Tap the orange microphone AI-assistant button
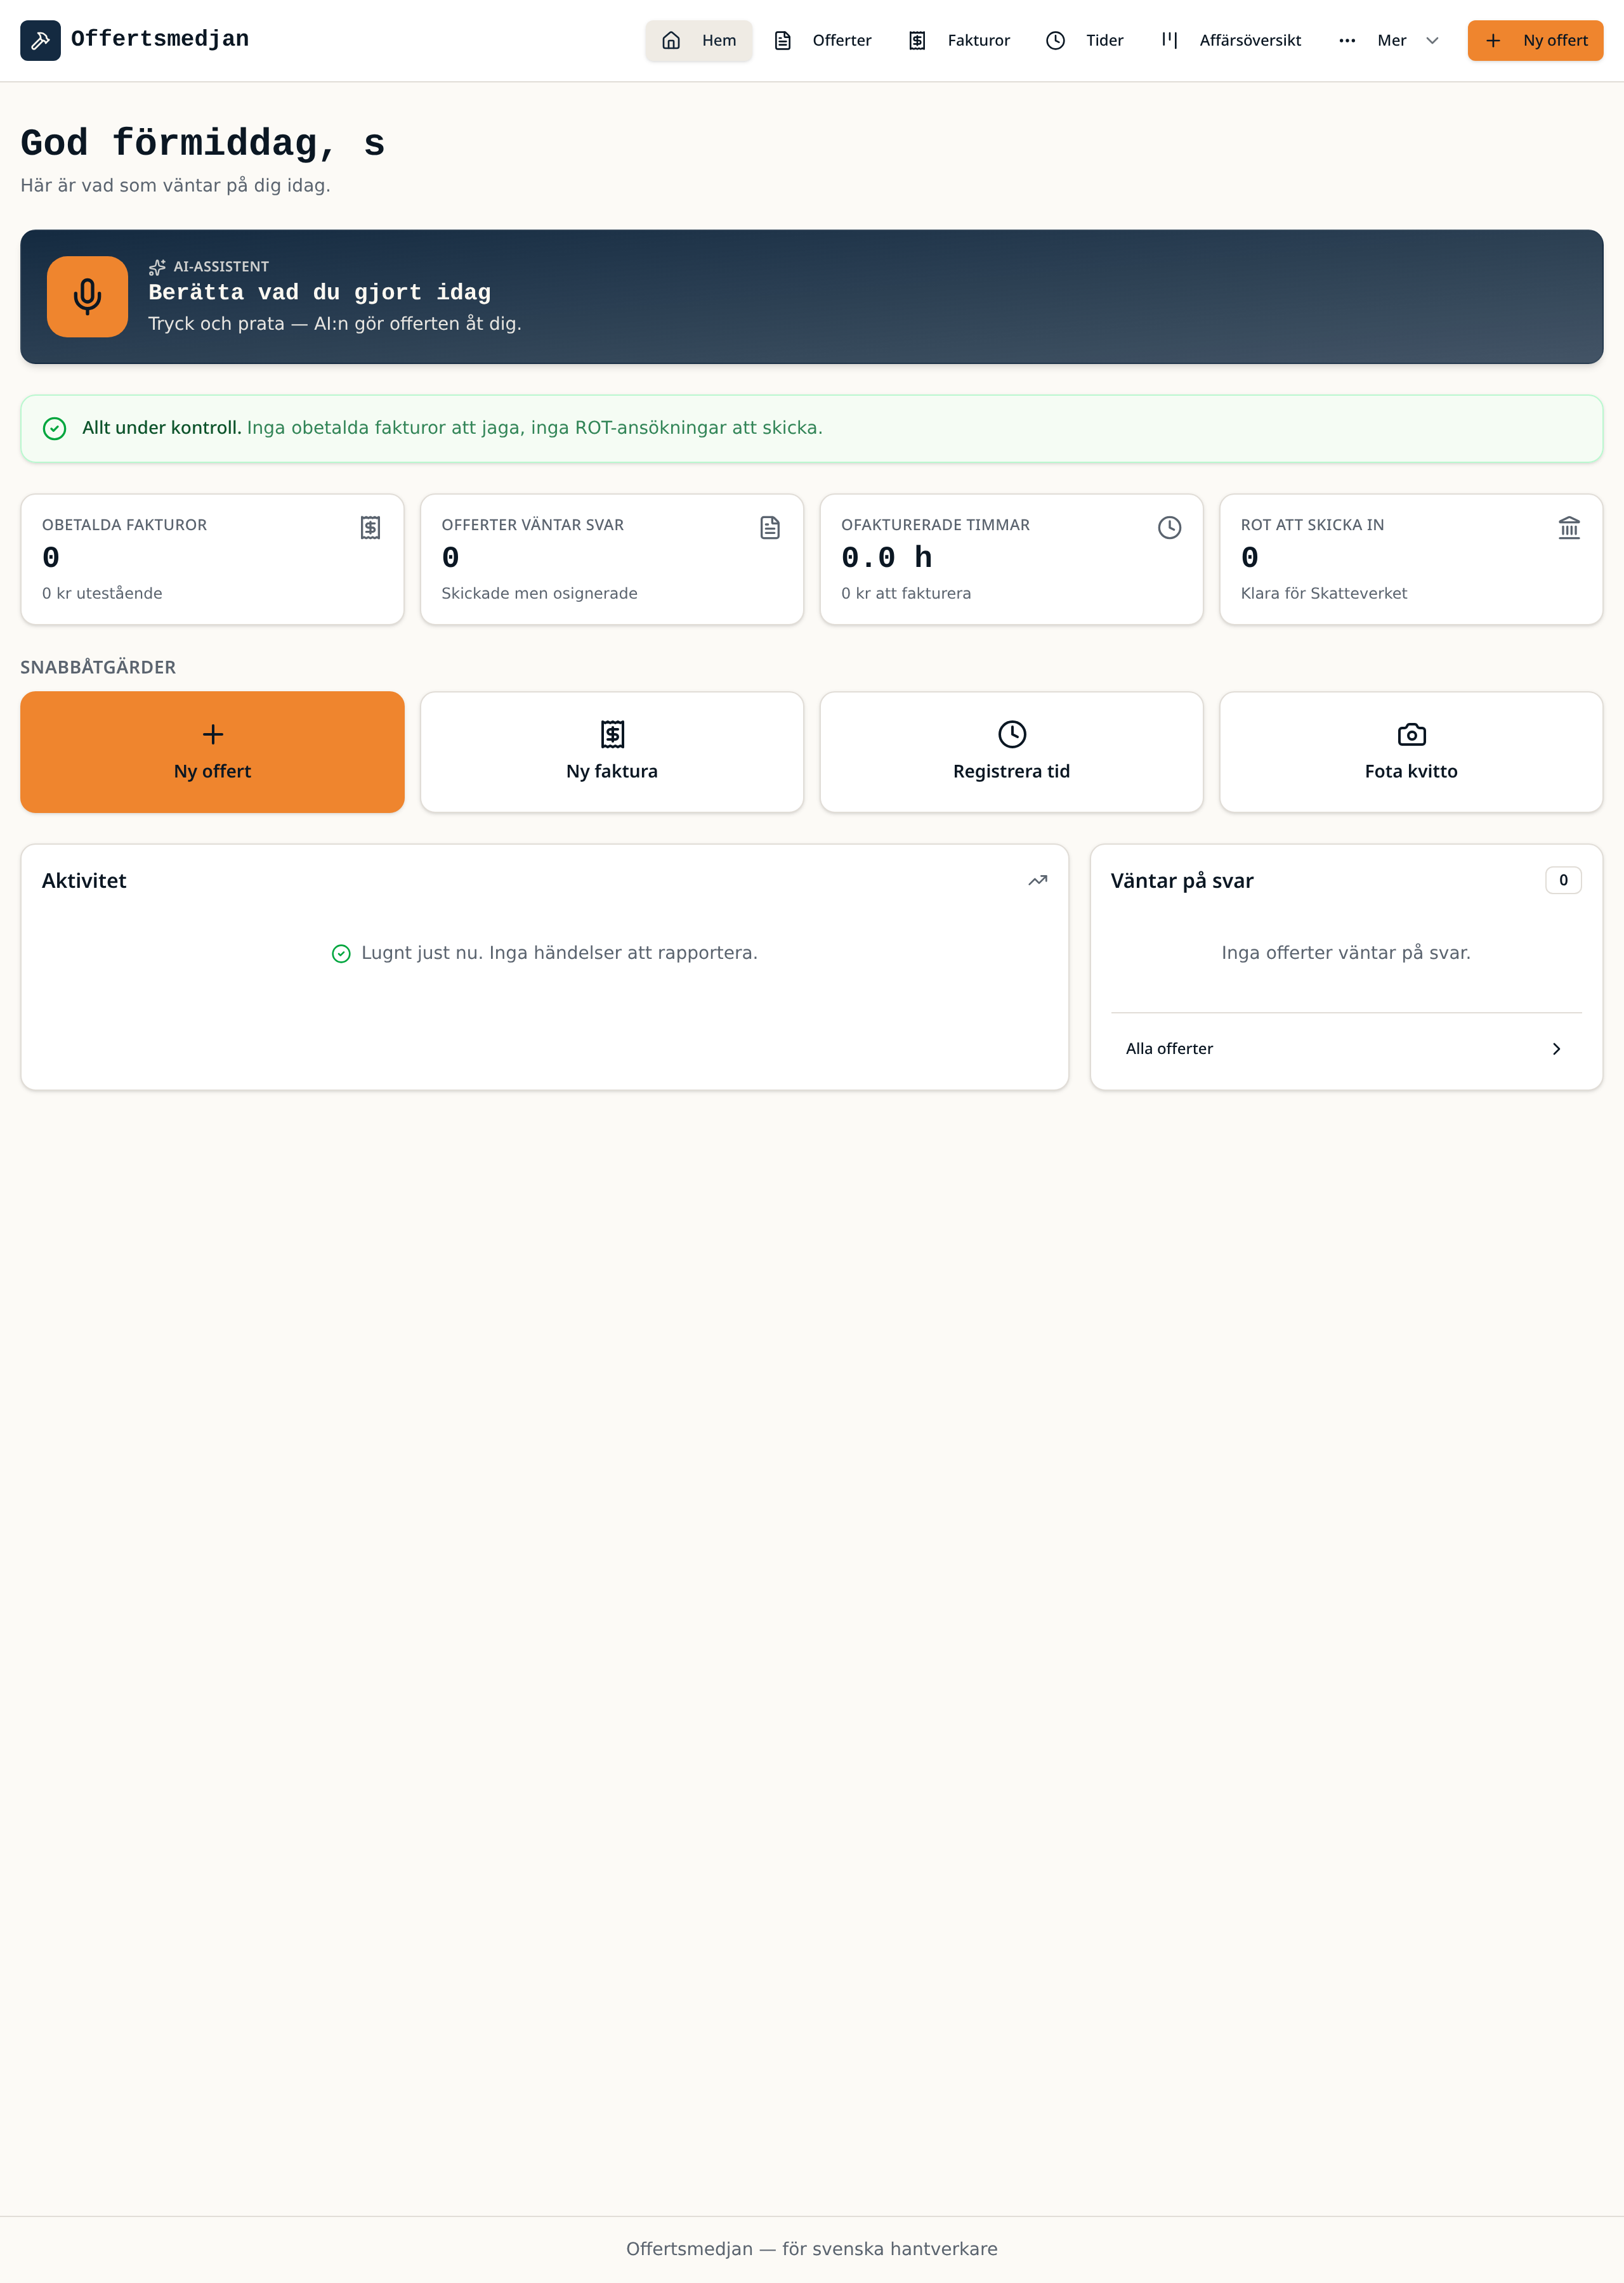This screenshot has height=2283, width=1624. pos(87,297)
